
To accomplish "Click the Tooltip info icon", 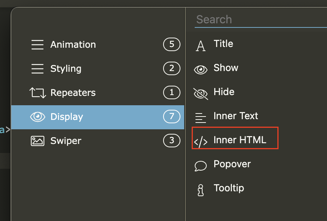I will pyautogui.click(x=201, y=190).
